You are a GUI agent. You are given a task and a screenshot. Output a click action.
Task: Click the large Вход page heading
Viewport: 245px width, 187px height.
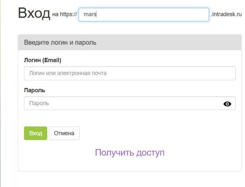tap(34, 14)
